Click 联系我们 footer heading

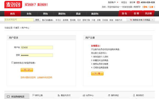pos(140,95)
